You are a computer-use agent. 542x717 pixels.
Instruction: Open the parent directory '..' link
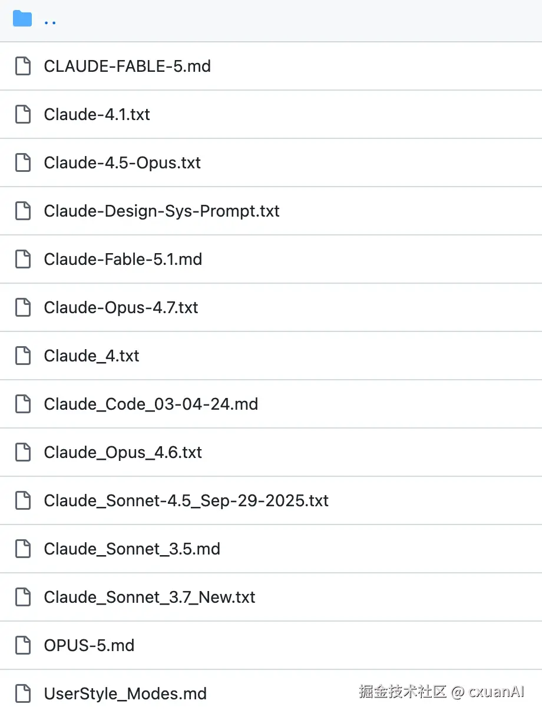(50, 22)
